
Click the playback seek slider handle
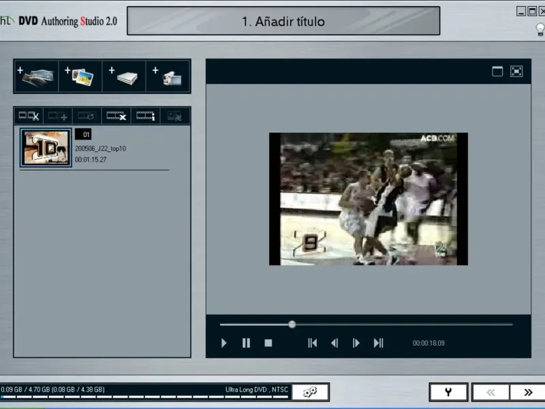(x=292, y=324)
